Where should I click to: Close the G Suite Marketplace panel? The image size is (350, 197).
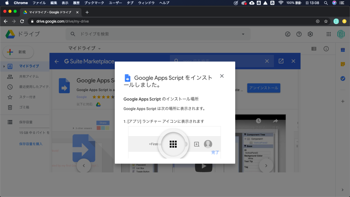pyautogui.click(x=293, y=61)
